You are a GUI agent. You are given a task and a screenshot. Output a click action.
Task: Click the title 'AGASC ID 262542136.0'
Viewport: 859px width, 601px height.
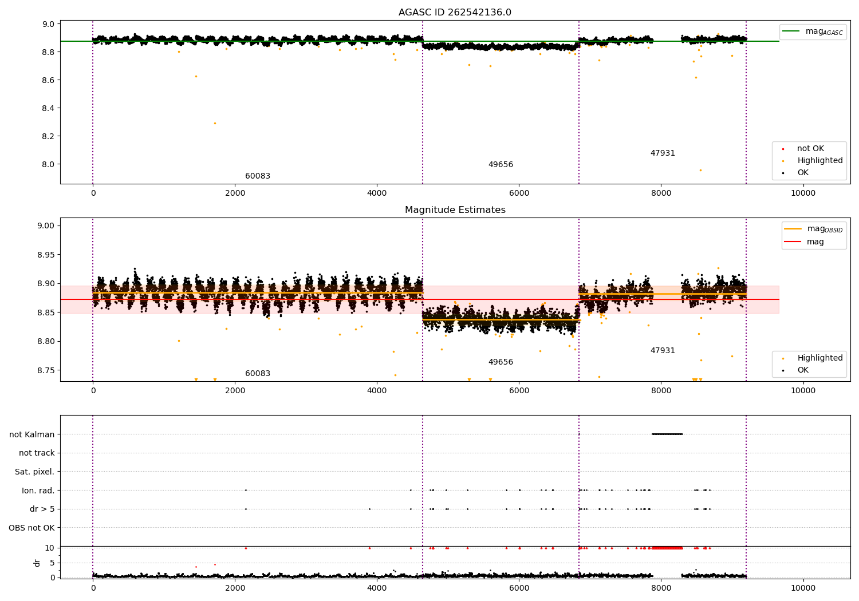[x=455, y=13]
